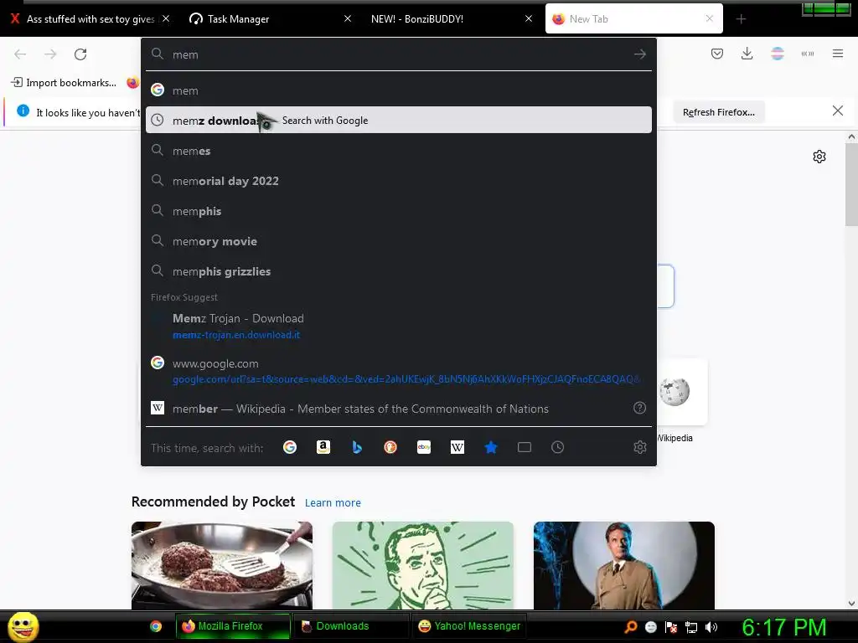This screenshot has height=643, width=858.
Task: Click the Reload page icon
Action: [x=80, y=54]
